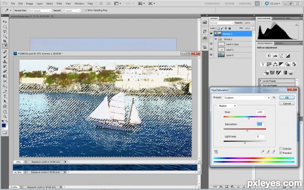Switch to the Navigator tab

pyautogui.click(x=279, y=18)
